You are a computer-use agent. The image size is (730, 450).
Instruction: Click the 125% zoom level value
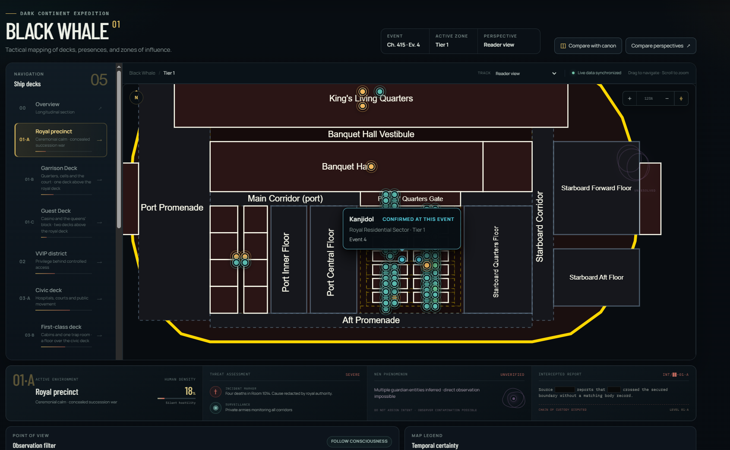(648, 99)
